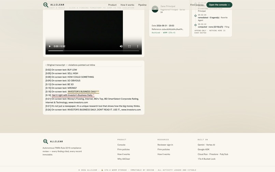The width and height of the screenshot is (275, 172).
Task: Click Open the console button
Action: click(x=219, y=5)
